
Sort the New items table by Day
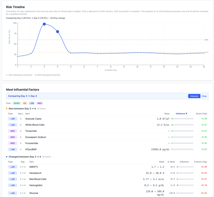[x=21, y=114]
